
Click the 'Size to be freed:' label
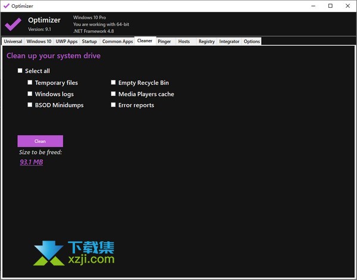[40, 152]
